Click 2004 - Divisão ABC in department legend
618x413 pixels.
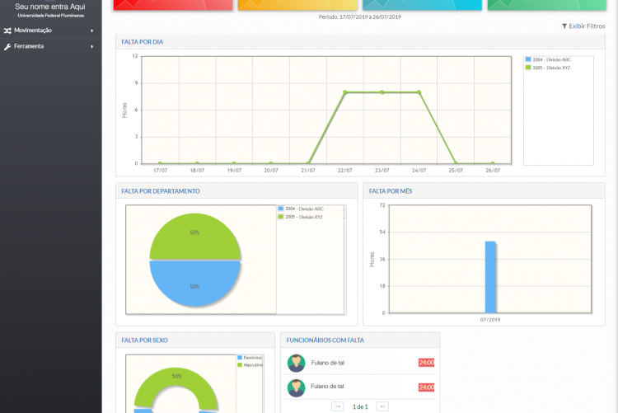(x=301, y=209)
